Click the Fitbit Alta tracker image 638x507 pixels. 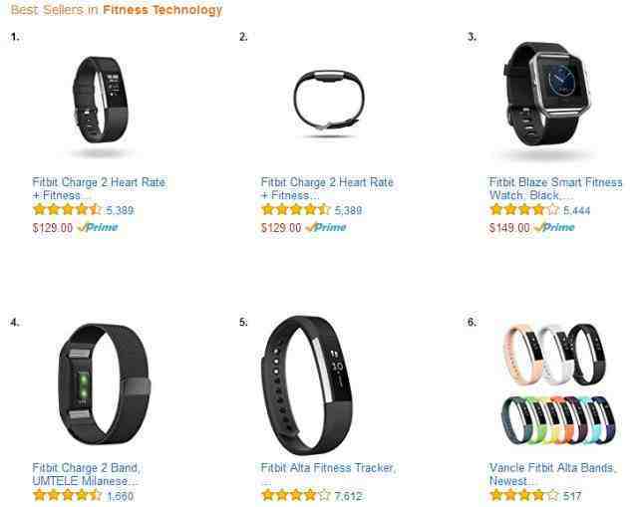(x=306, y=385)
